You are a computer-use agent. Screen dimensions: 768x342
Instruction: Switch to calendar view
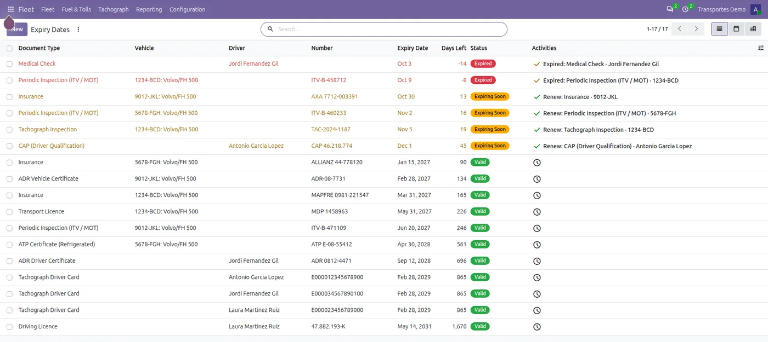point(736,29)
